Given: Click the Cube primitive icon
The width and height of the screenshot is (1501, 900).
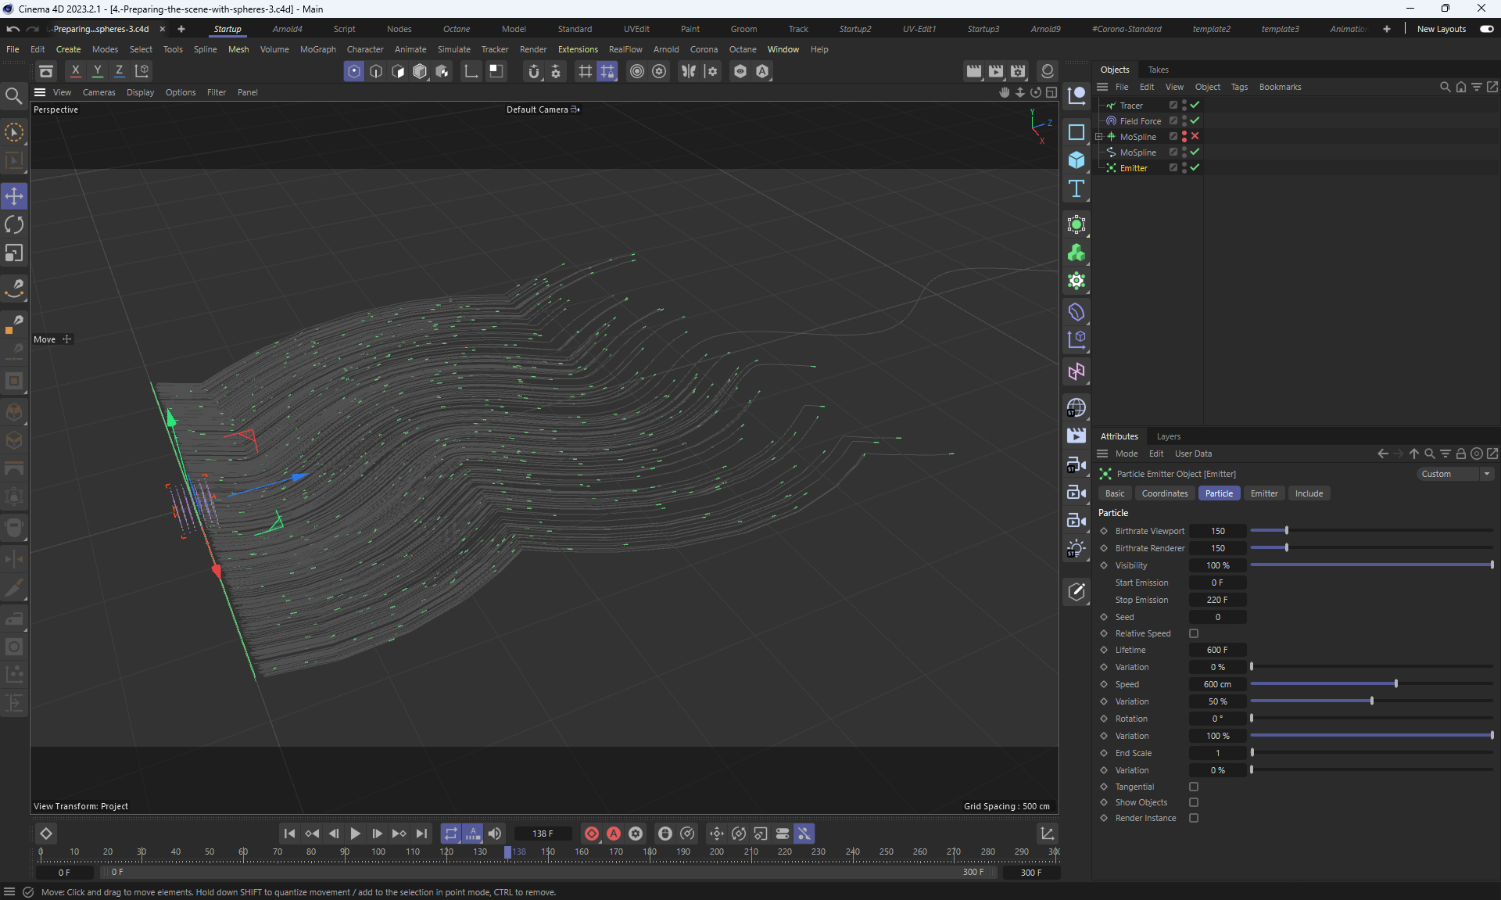Looking at the screenshot, I should [1076, 160].
